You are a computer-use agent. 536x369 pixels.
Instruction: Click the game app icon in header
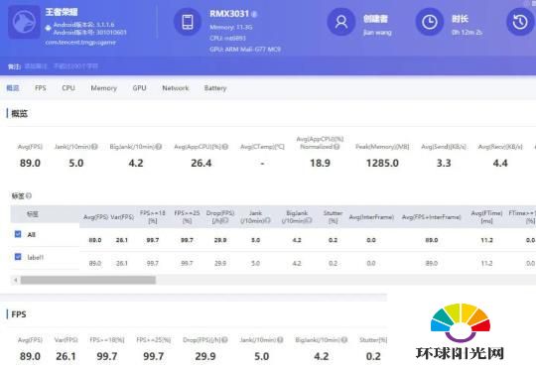coord(24,22)
